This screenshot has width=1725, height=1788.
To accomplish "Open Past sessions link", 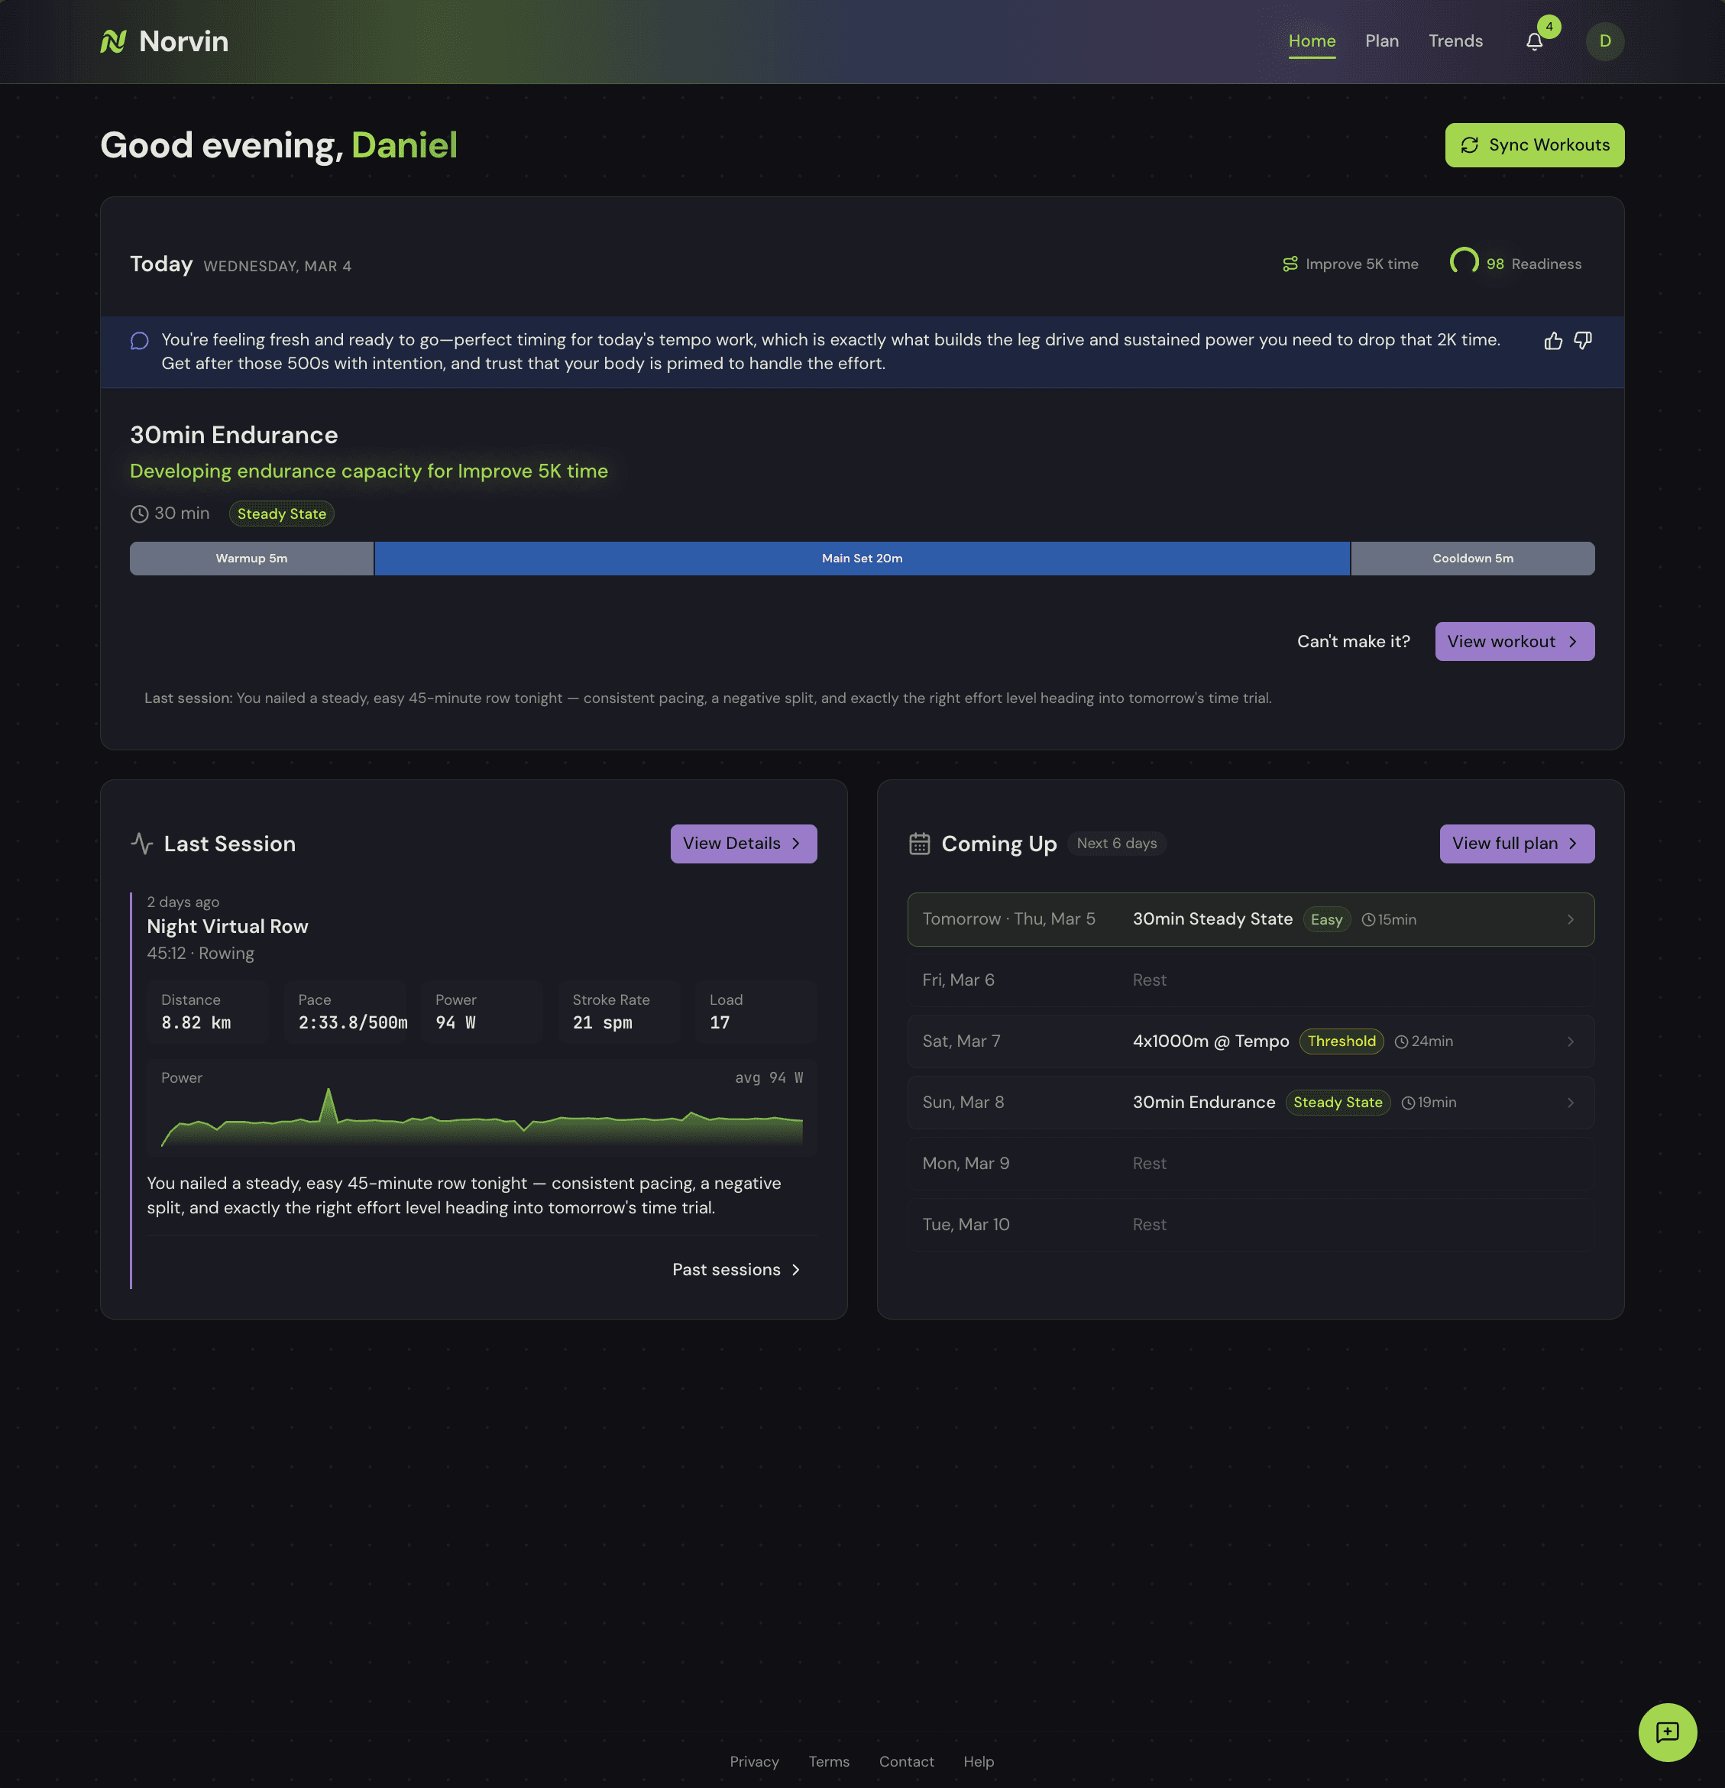I will [x=735, y=1269].
